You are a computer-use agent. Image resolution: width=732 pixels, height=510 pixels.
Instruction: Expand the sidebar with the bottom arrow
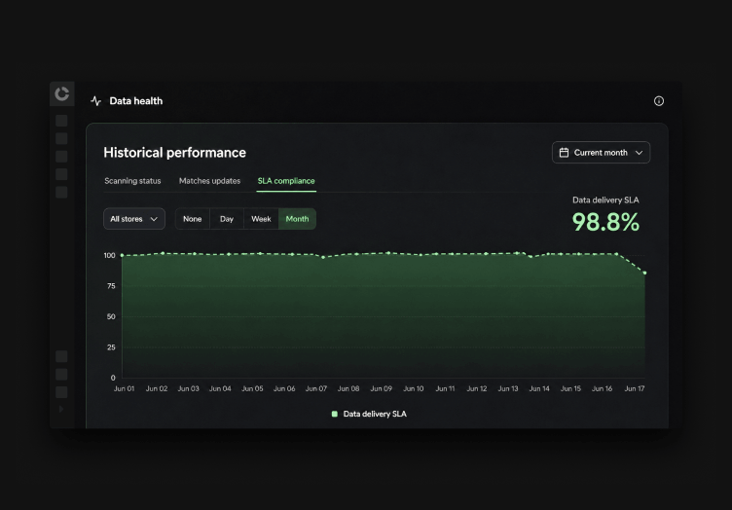[61, 409]
